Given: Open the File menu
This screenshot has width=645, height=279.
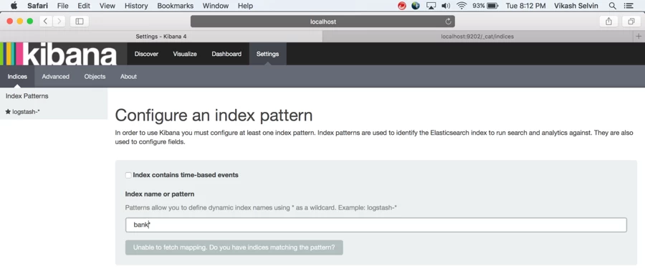Looking at the screenshot, I should [63, 6].
